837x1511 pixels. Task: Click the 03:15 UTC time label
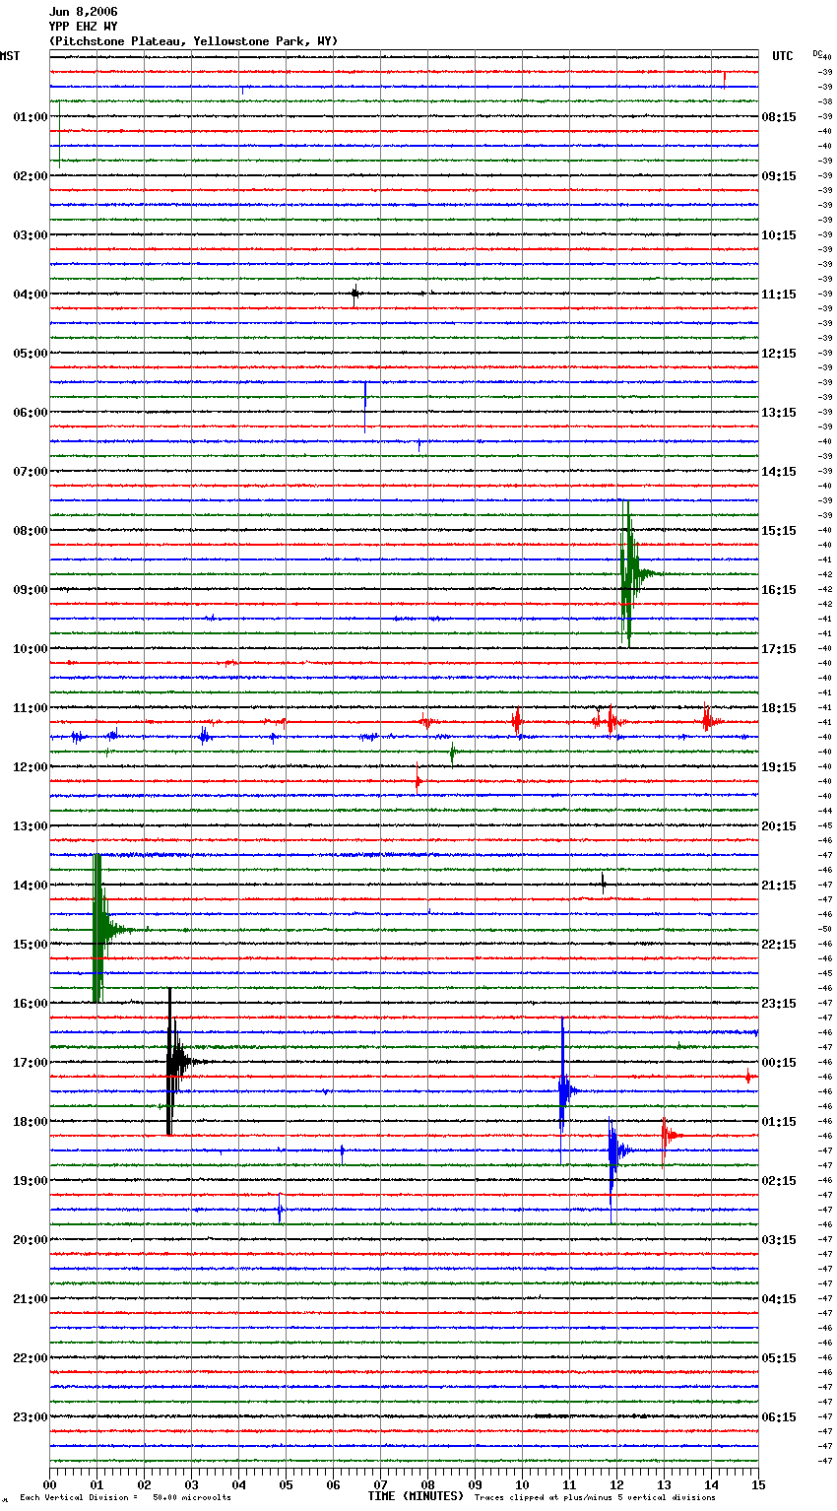pos(779,1239)
